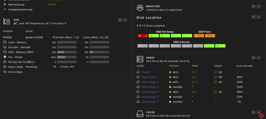
Task: Select orange SSD Front slot 2
Action: point(210,36)
